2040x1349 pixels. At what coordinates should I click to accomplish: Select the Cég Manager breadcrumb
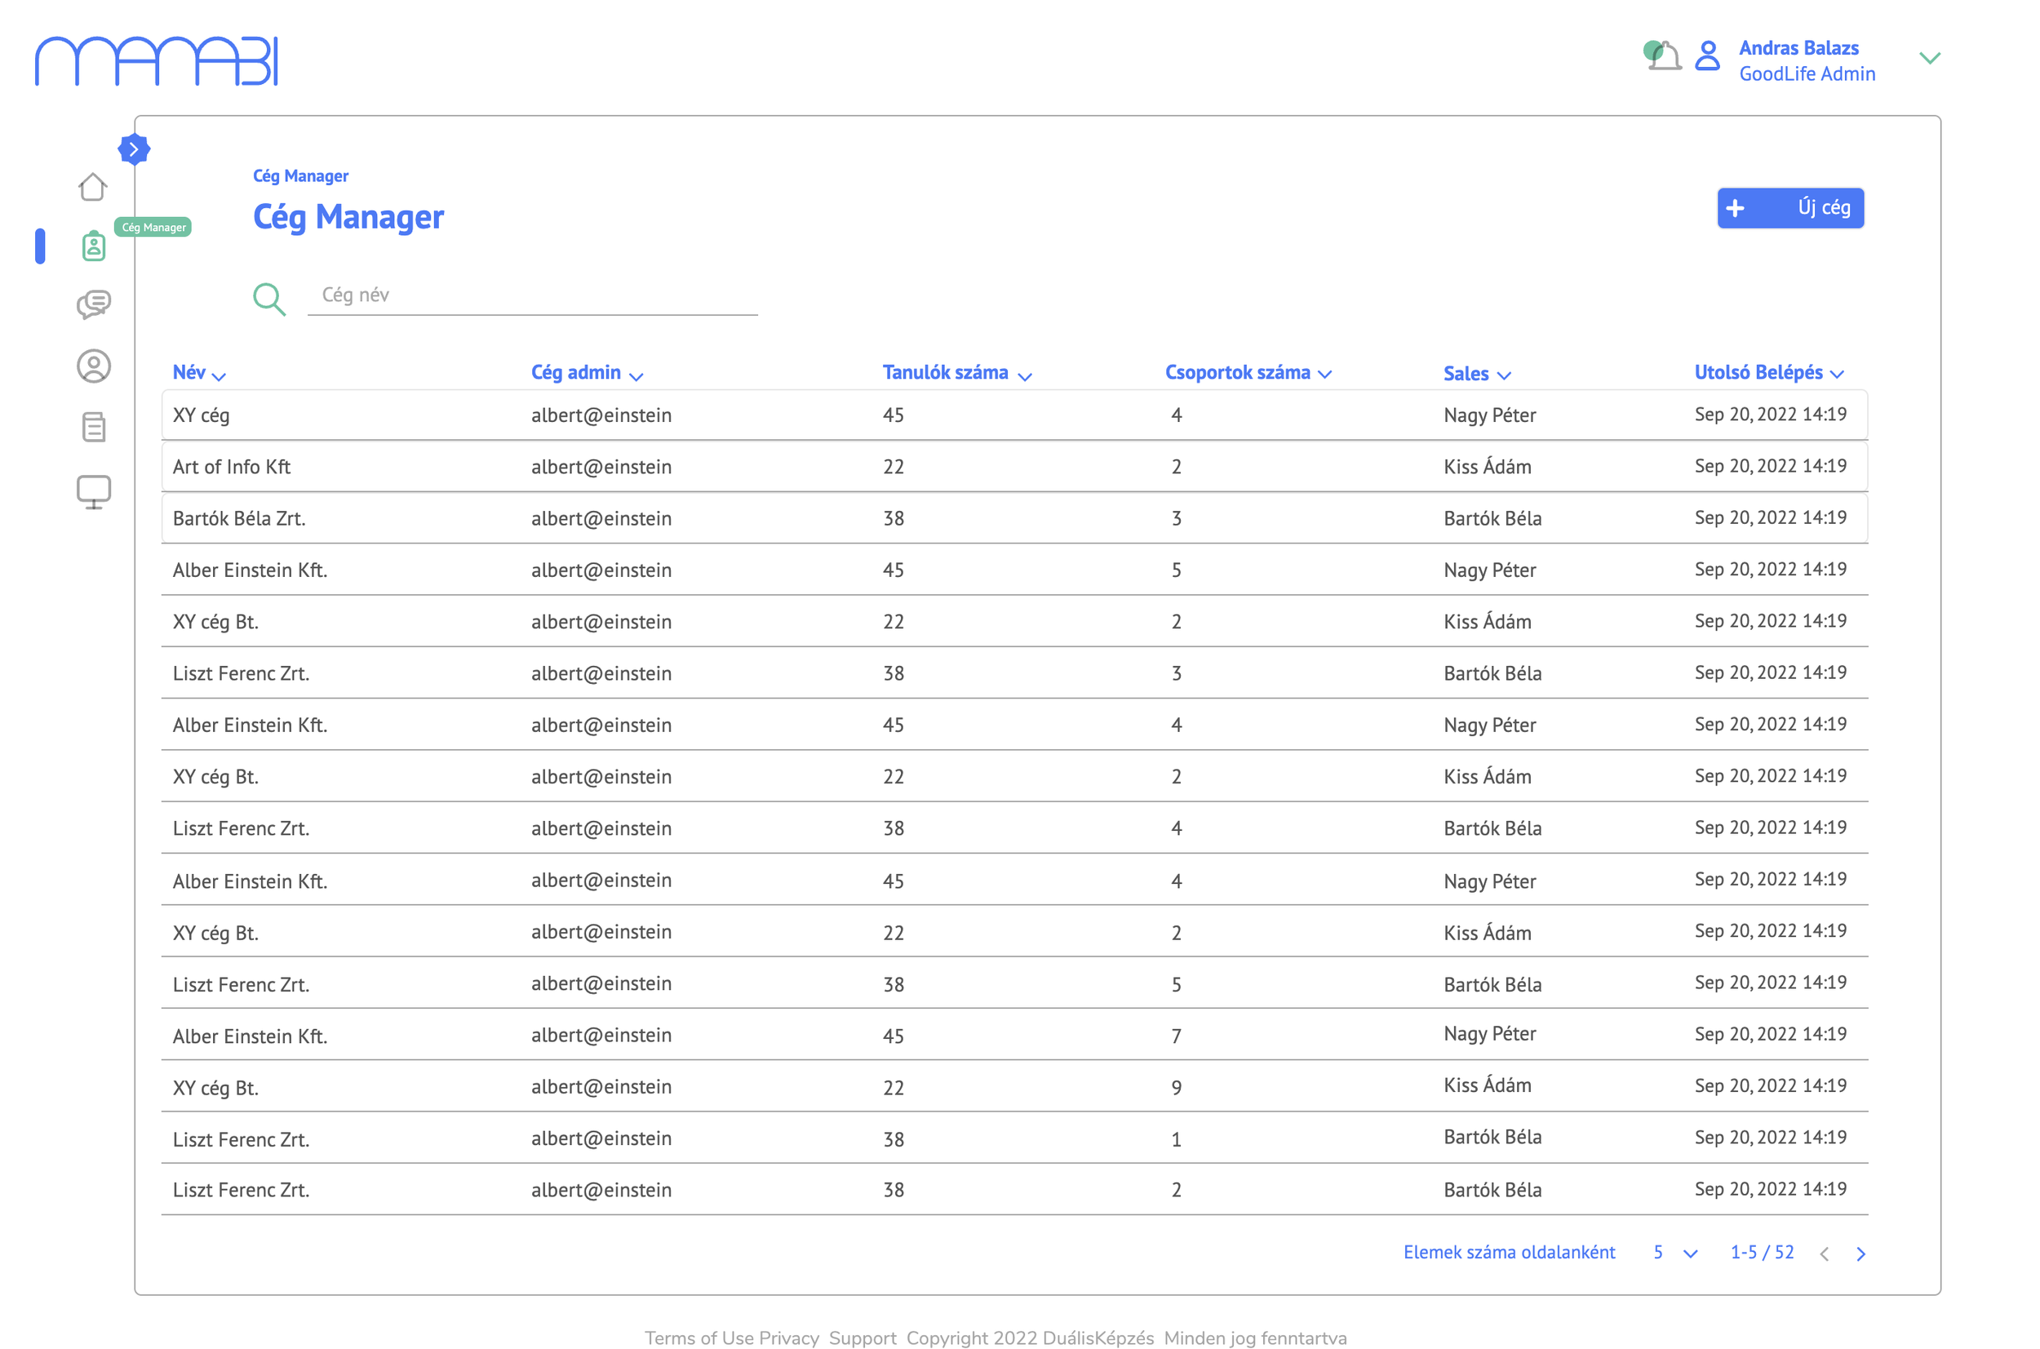point(300,175)
